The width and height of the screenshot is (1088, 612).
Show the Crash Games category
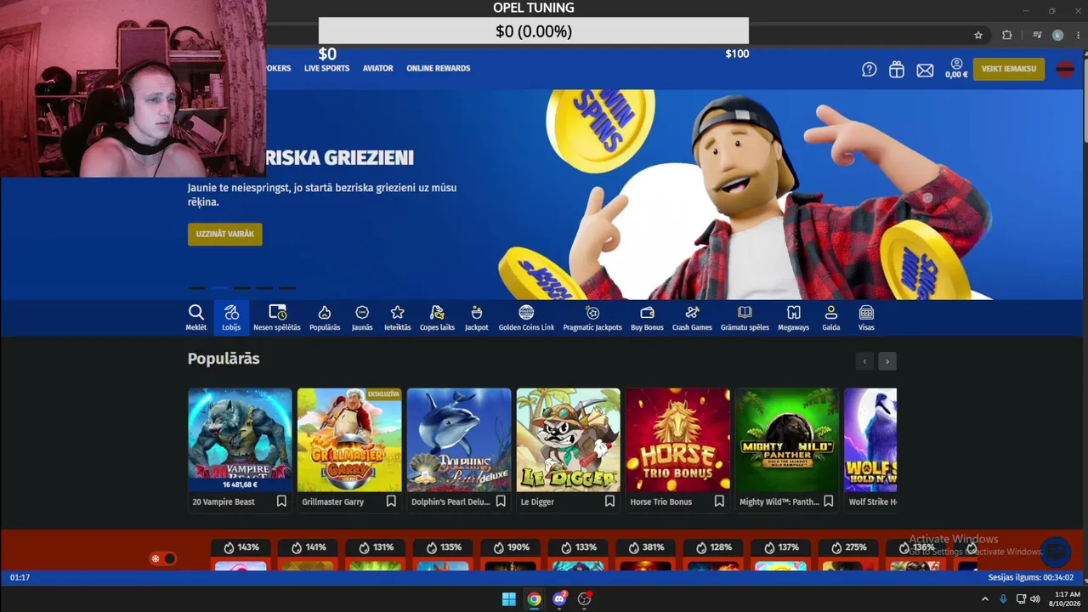(x=692, y=317)
